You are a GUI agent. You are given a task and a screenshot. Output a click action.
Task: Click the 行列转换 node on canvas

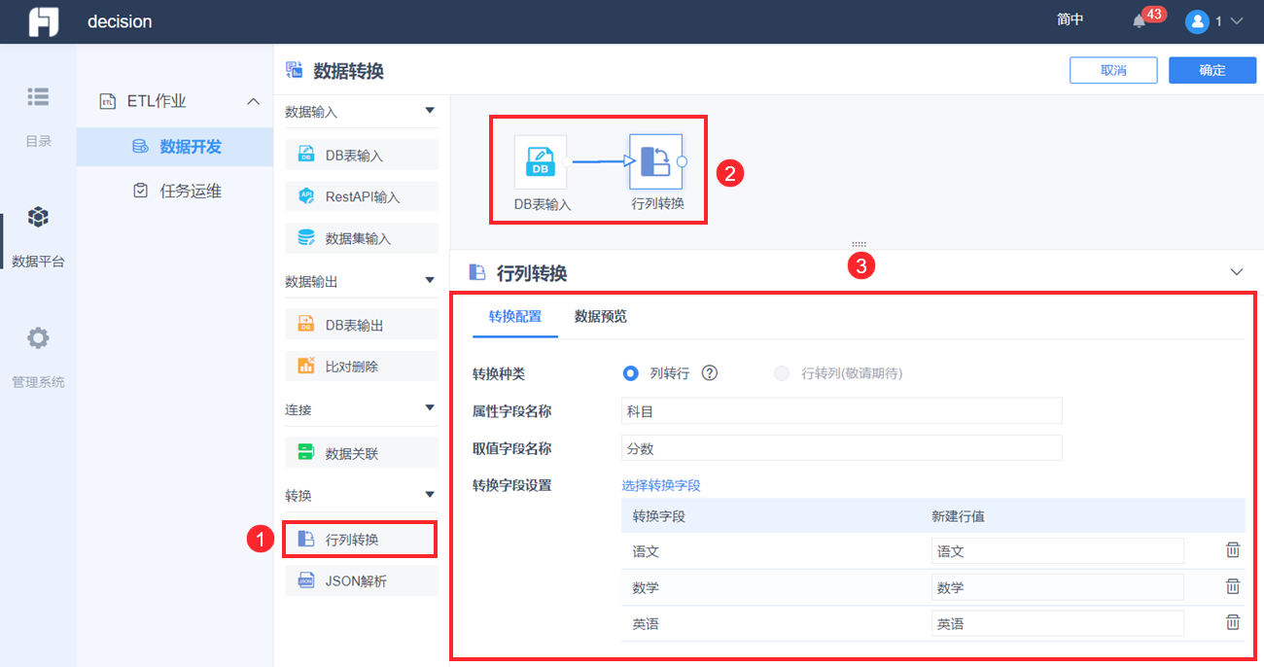tap(656, 161)
